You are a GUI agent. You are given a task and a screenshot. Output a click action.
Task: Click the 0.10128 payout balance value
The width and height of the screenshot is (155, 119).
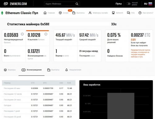[34, 35]
